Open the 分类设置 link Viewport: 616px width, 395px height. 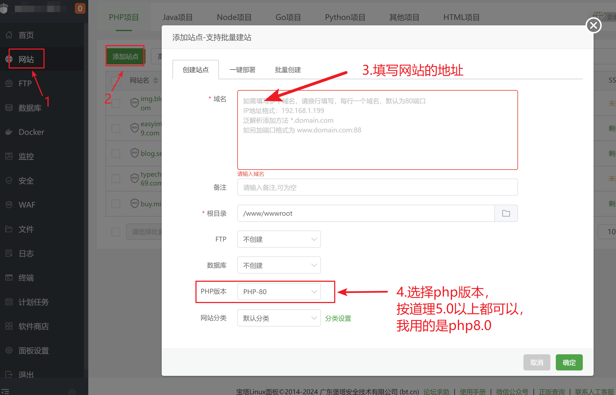338,318
